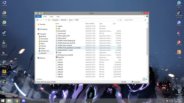Open Rockstar Games launcher icon

(4, 73)
